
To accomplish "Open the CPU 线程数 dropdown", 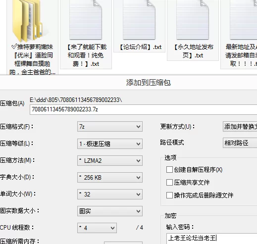I will (x=97, y=228).
